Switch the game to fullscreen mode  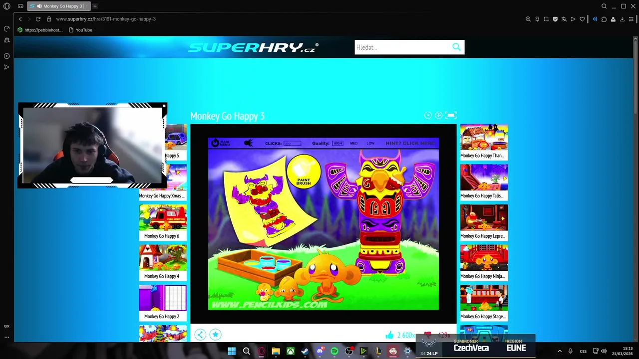[451, 115]
